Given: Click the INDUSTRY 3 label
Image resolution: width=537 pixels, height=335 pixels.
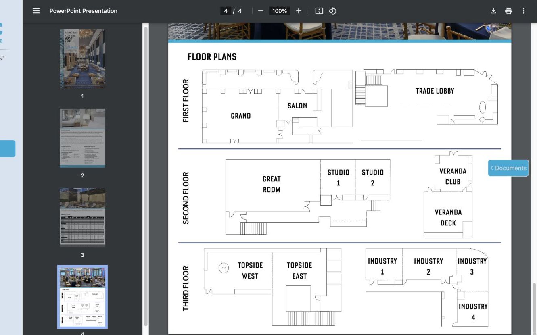Looking at the screenshot, I should [472, 266].
